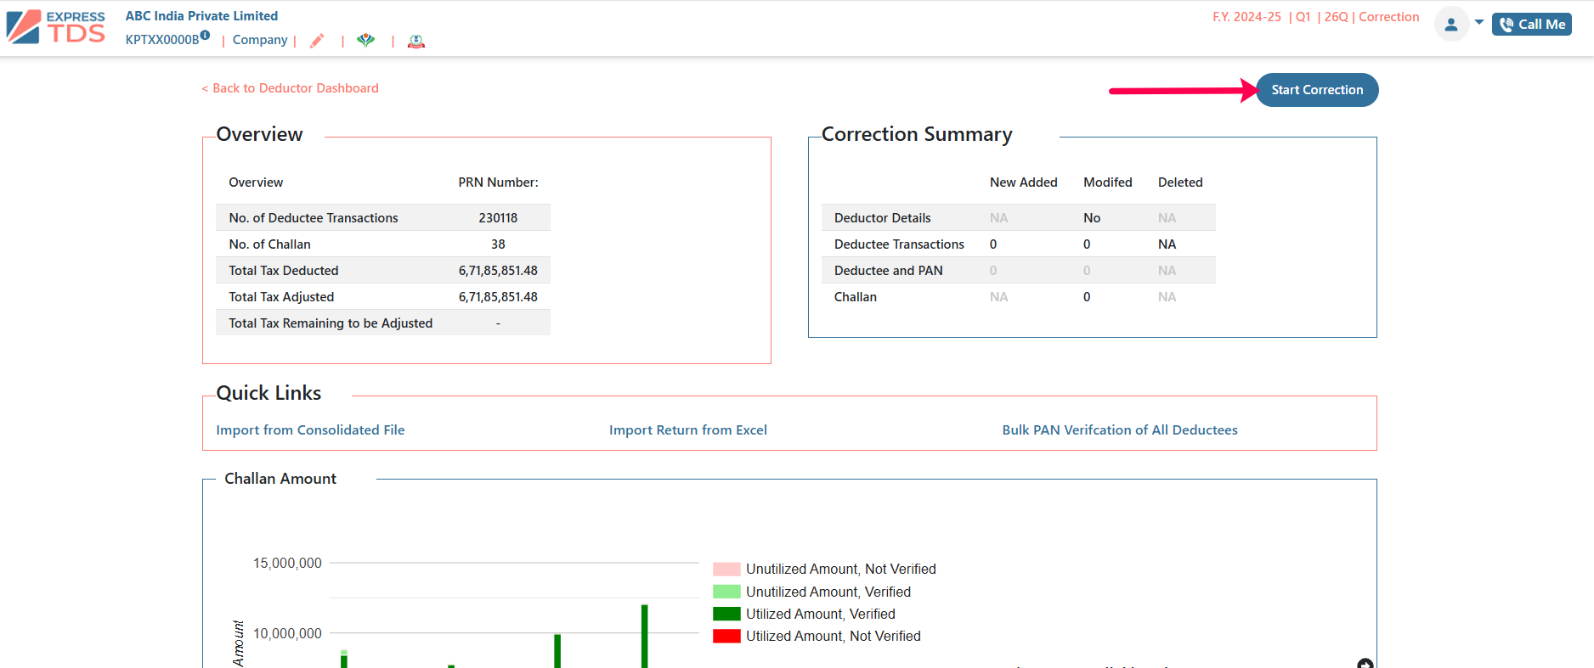Click the 15,000,000 axis label

[287, 563]
